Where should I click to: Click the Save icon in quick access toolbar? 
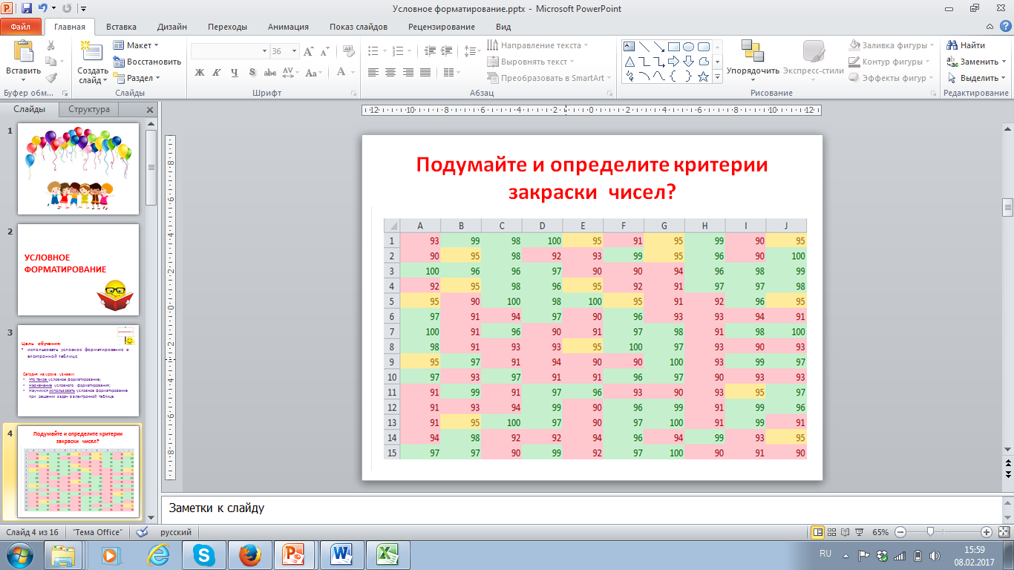click(27, 9)
